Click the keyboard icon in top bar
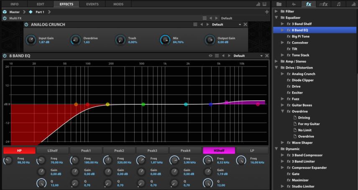Image resolution: width=358 pixels, height=190 pixels. [264, 4]
